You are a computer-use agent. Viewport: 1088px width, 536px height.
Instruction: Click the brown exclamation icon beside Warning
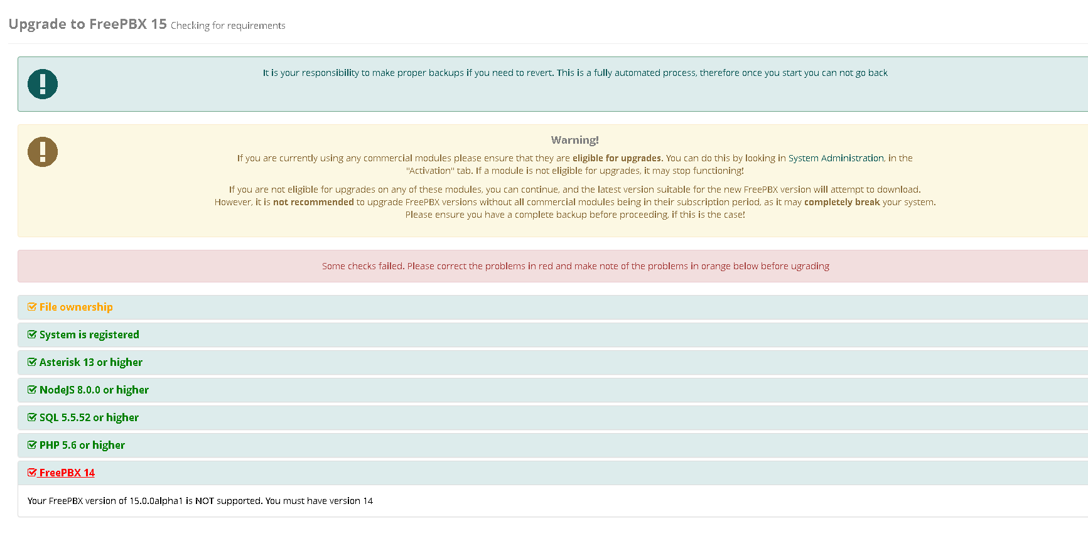coord(43,152)
